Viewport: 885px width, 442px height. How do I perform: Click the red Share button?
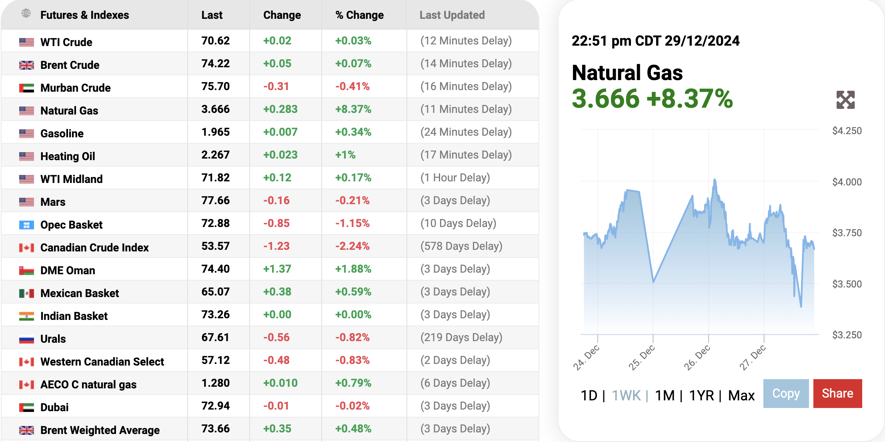pyautogui.click(x=837, y=394)
